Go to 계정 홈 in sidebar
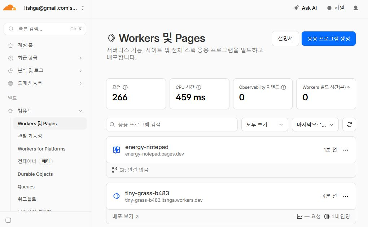The image size is (368, 227). point(25,45)
